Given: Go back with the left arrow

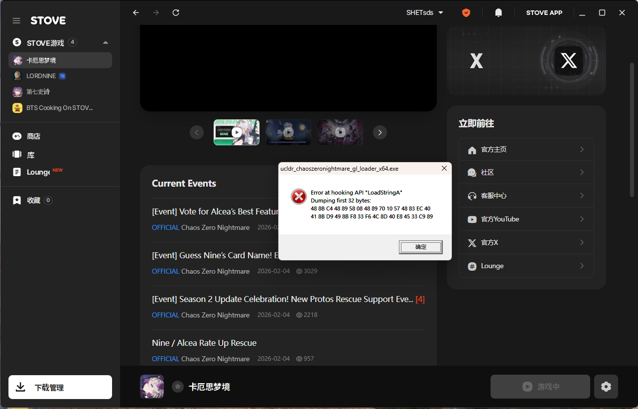Looking at the screenshot, I should pyautogui.click(x=136, y=12).
